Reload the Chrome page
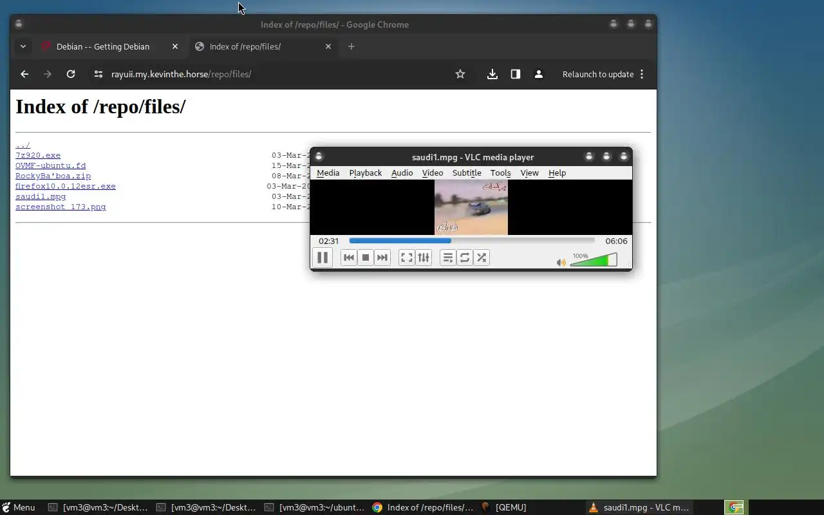The image size is (824, 515). [71, 74]
